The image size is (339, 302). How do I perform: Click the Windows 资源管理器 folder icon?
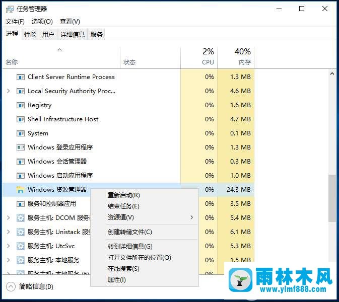coord(20,190)
